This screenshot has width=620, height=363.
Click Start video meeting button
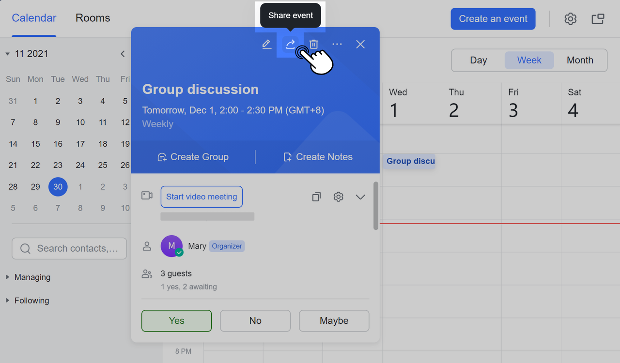(201, 197)
